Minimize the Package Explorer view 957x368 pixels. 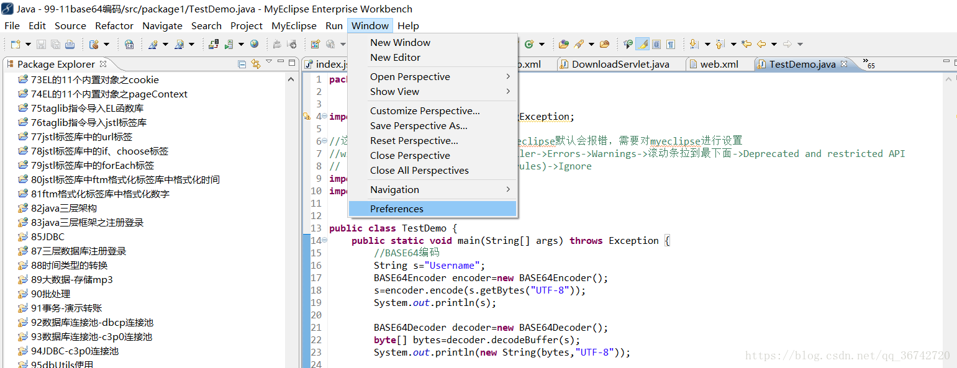point(279,61)
